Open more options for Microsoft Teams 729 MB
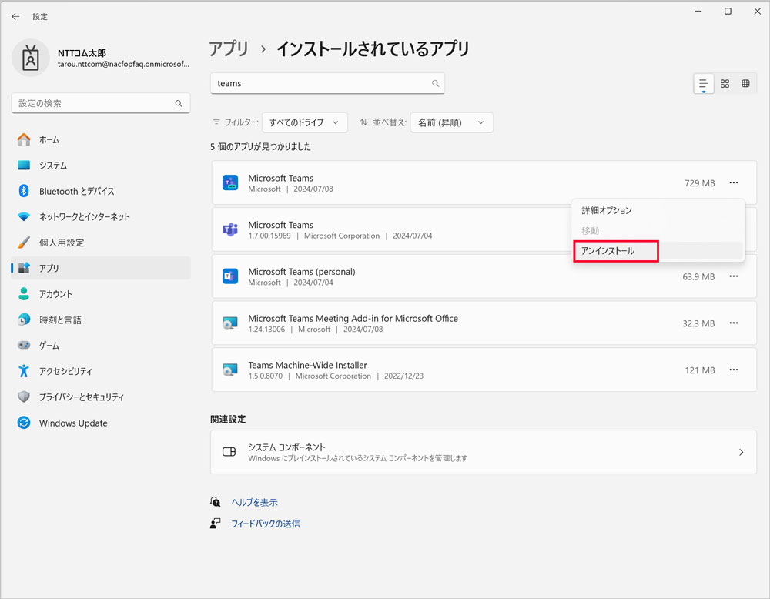770x599 pixels. (734, 182)
